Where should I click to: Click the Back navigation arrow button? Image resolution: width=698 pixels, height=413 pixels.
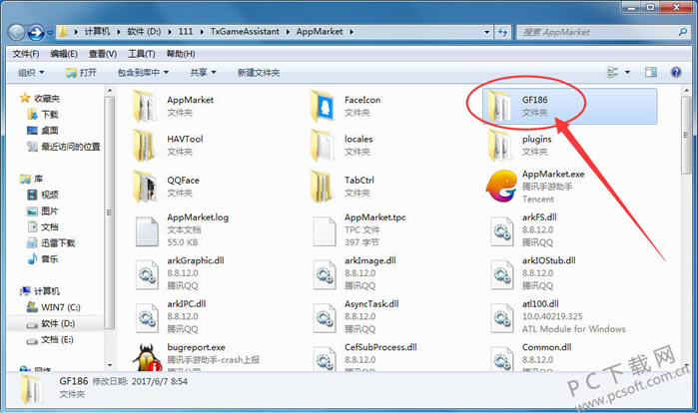16,32
